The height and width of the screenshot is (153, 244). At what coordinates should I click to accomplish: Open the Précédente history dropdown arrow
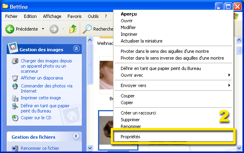pos(43,29)
